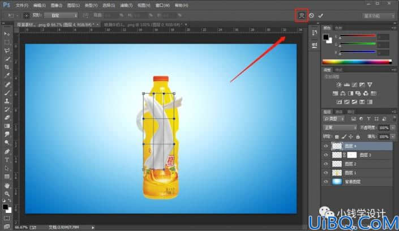Select the Eraser tool
This screenshot has width=399, height=231.
[x=7, y=118]
